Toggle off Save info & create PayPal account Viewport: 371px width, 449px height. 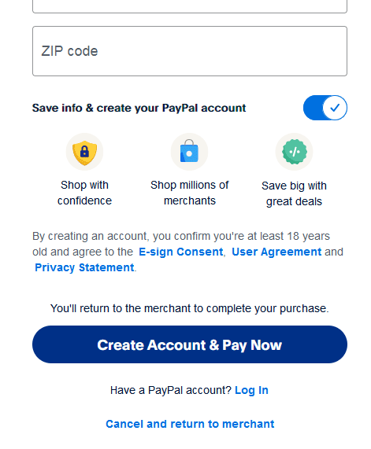pyautogui.click(x=325, y=108)
